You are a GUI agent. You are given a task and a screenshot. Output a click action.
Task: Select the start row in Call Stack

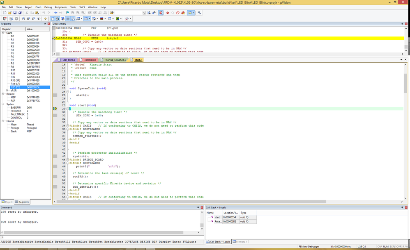coord(232,217)
